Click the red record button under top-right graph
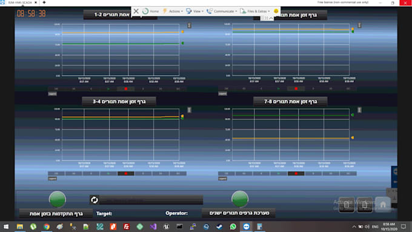The width and height of the screenshot is (412, 232). coord(296,89)
